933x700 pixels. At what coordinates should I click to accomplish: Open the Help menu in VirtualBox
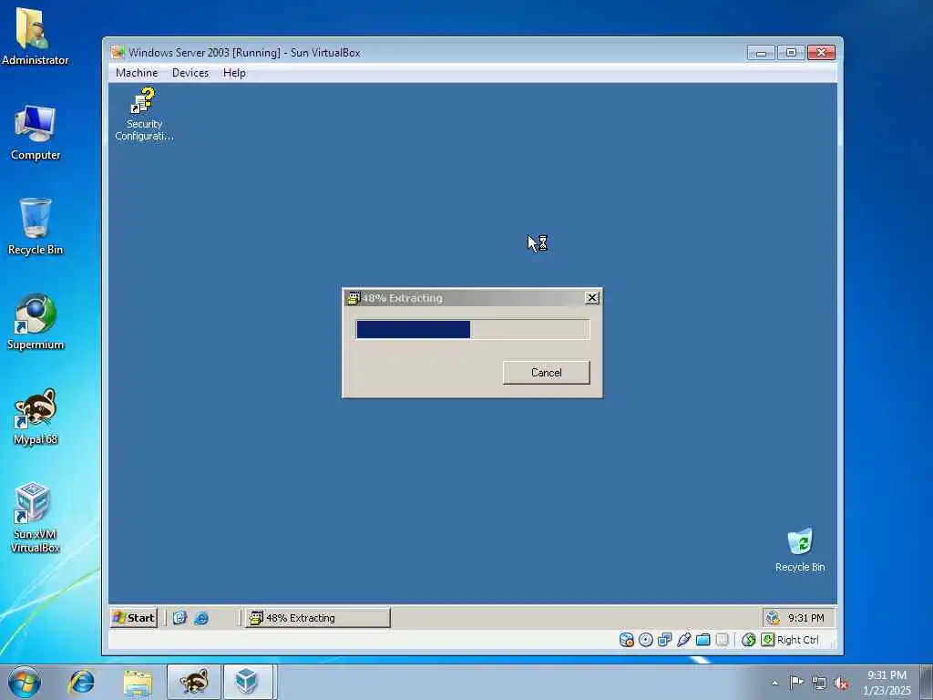pyautogui.click(x=234, y=73)
